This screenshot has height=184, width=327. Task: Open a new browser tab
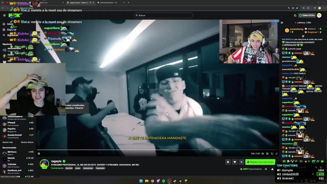pos(128,3)
